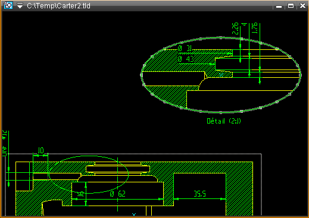This screenshot has width=309, height=218.
Task: Click the document icon in the title bar
Action: pos(8,5)
